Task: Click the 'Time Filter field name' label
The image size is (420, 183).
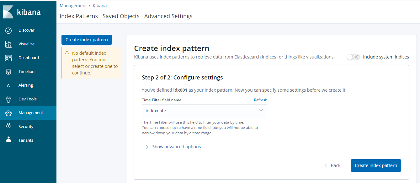Action: [162, 100]
